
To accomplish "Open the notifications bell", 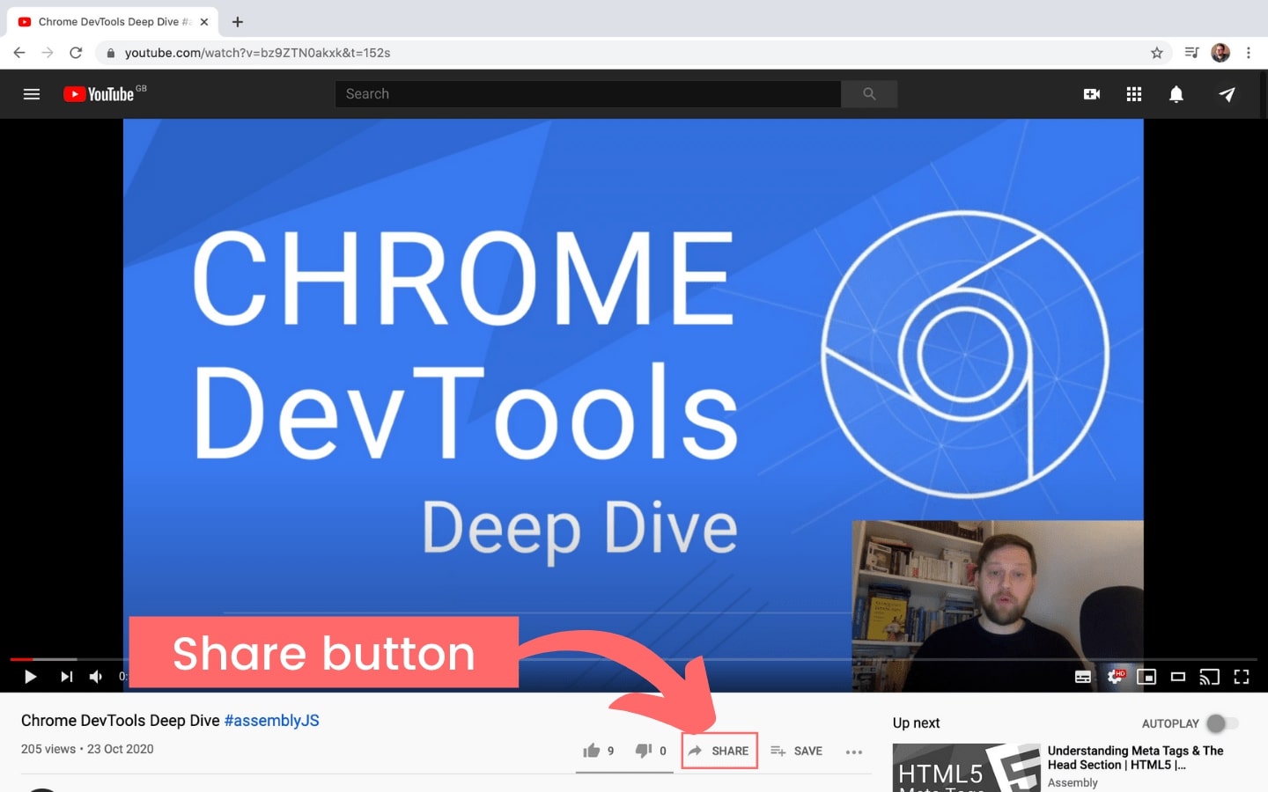I will (x=1176, y=94).
